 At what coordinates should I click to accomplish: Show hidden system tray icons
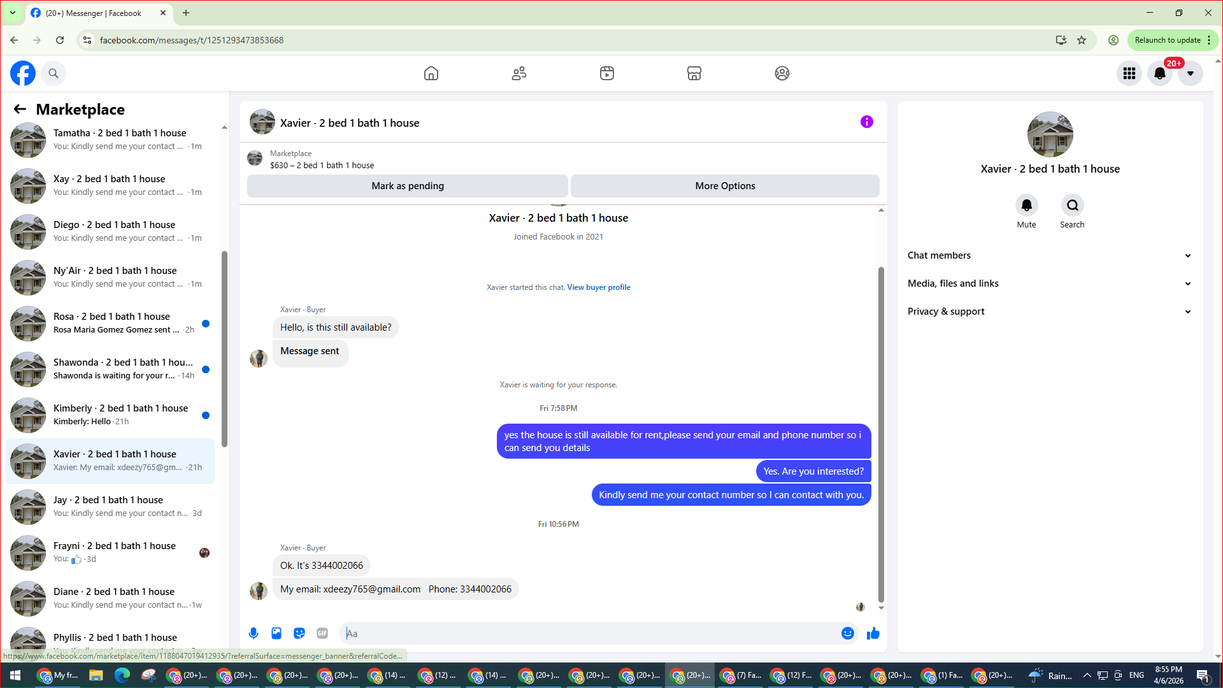pyautogui.click(x=1087, y=675)
